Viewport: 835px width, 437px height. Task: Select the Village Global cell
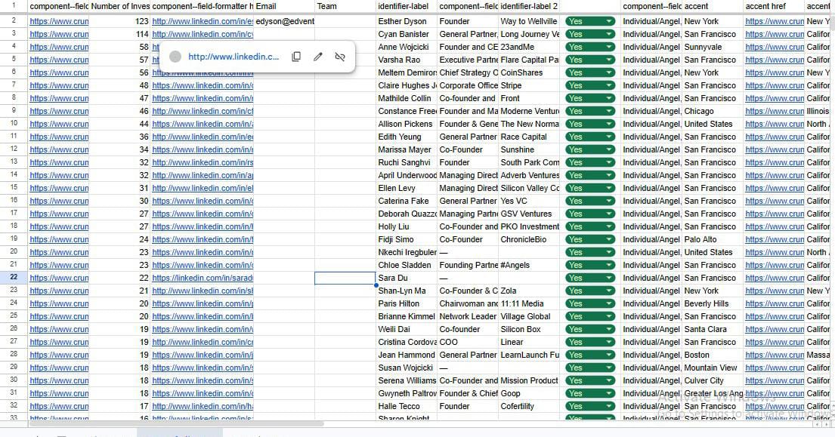coord(529,316)
